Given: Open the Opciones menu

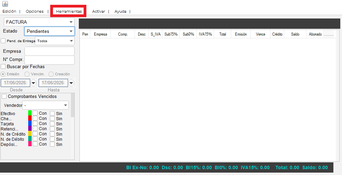Looking at the screenshot, I should (35, 11).
